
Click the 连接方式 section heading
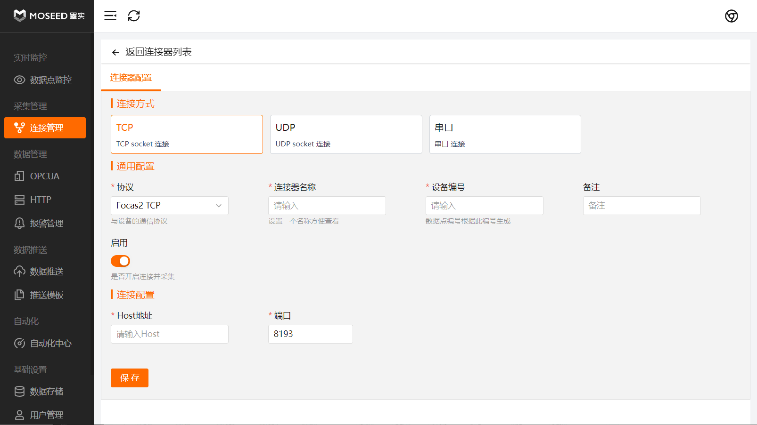point(135,104)
